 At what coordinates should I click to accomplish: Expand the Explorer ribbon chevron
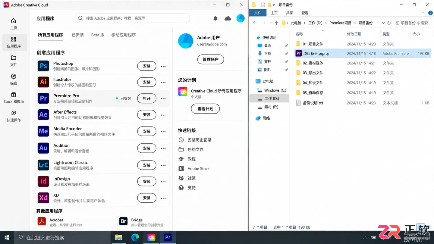point(424,13)
